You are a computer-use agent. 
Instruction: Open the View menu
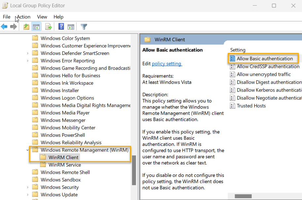click(x=42, y=17)
